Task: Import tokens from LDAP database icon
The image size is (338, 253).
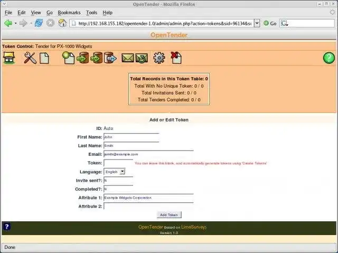Action: pos(96,58)
